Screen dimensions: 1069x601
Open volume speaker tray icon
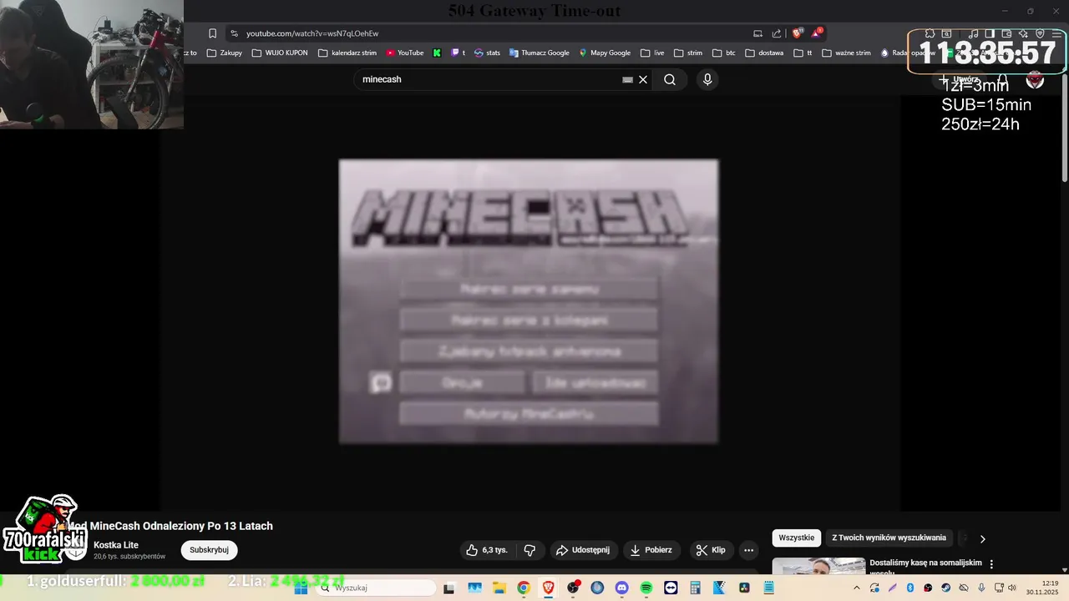(1012, 588)
